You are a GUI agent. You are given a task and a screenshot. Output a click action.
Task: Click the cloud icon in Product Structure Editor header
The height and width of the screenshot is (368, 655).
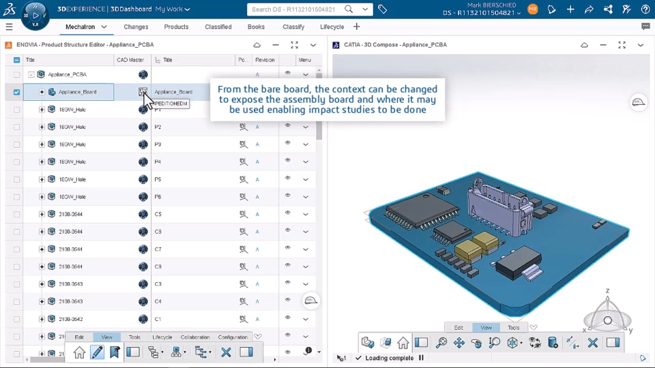(257, 45)
